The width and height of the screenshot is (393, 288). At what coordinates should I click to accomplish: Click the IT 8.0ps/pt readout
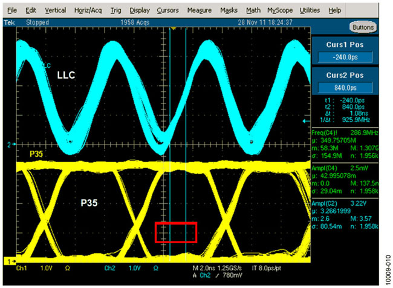pos(267,268)
